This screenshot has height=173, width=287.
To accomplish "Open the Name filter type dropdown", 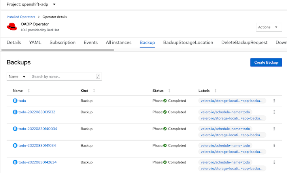I will [18, 76].
